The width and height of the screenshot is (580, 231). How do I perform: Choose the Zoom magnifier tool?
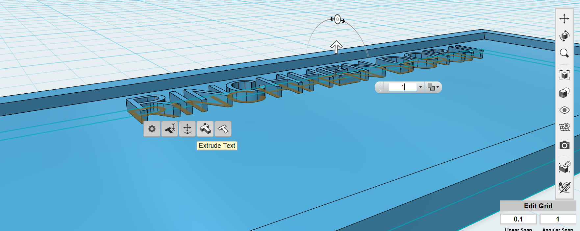tap(564, 53)
